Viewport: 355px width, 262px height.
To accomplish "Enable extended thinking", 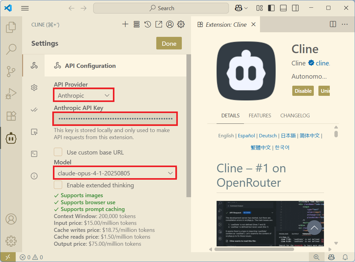I will (58, 185).
